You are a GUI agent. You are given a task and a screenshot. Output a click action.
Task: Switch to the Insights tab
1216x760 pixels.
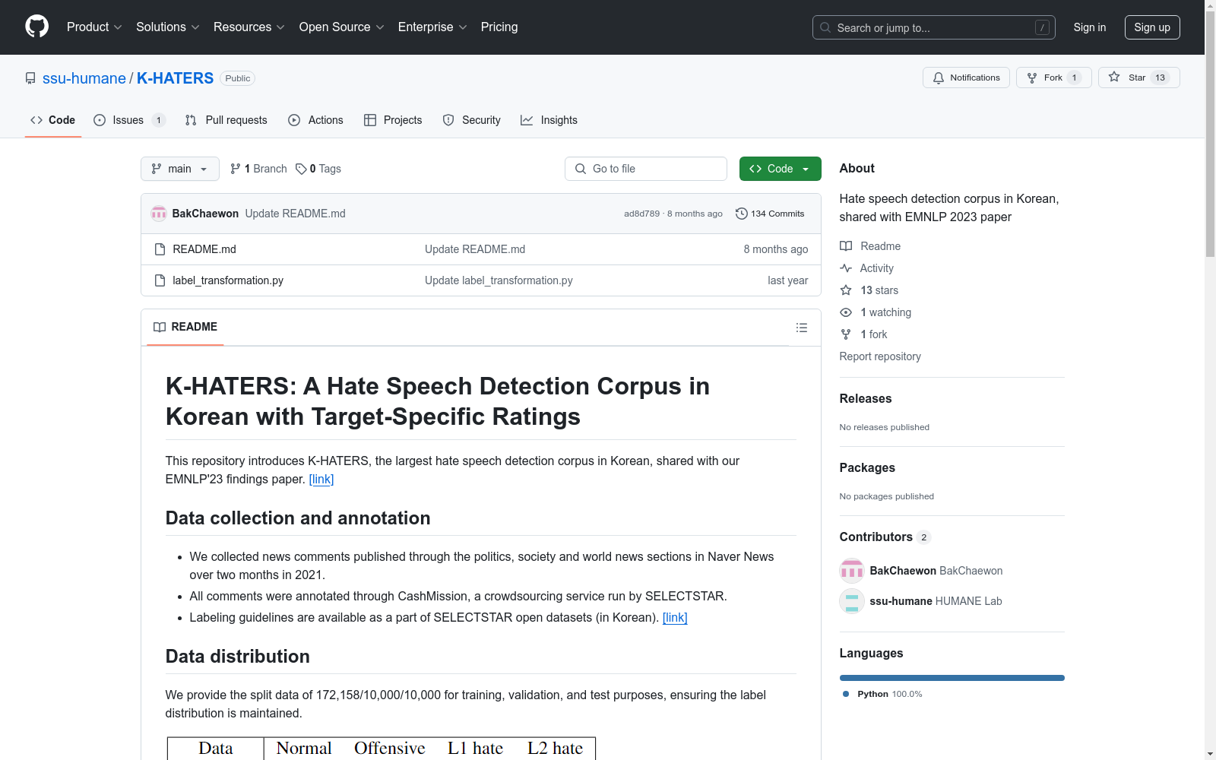[549, 120]
